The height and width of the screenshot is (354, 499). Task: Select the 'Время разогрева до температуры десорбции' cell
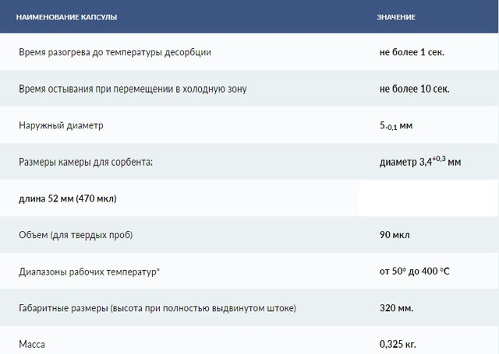(x=115, y=53)
